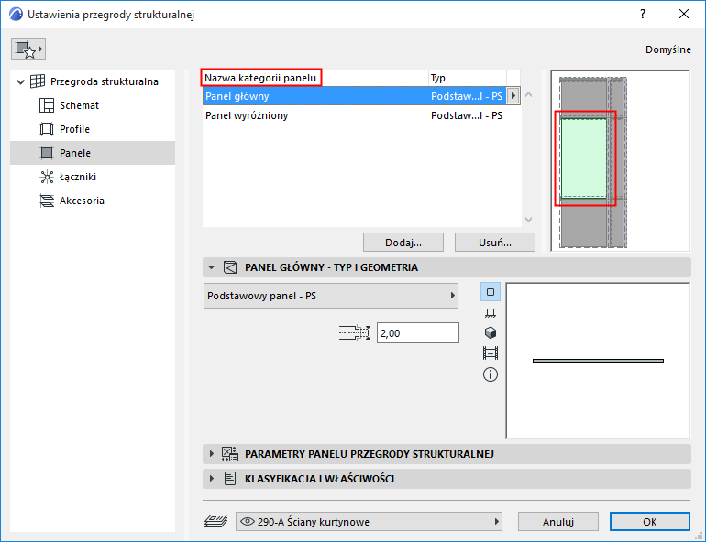Click the Archicad logo in title bar
The height and width of the screenshot is (542, 706).
pos(16,15)
